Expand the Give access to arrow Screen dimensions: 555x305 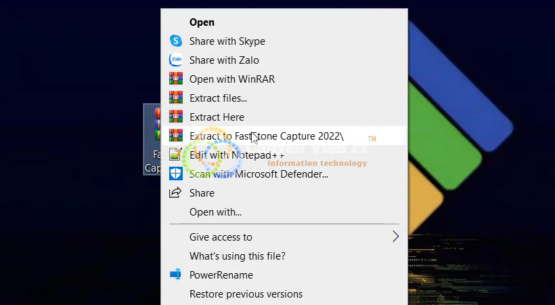click(x=396, y=237)
